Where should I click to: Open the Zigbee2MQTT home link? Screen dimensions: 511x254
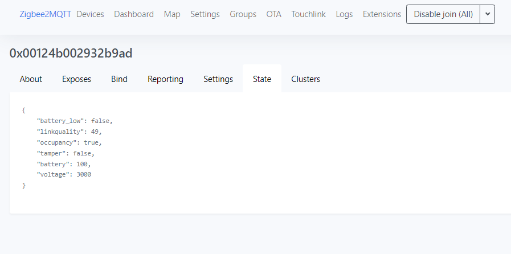pos(46,14)
